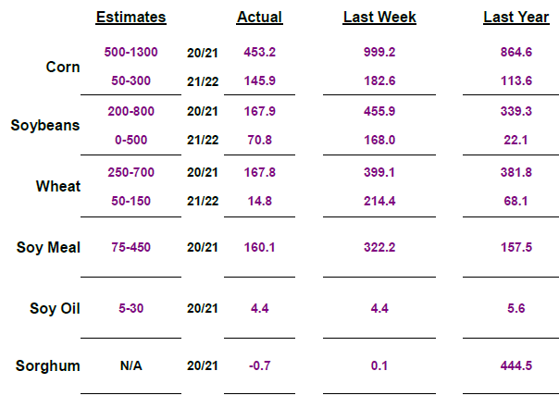The height and width of the screenshot is (408, 559).
Task: Click the Sorghum N/A estimate cell
Action: [130, 366]
